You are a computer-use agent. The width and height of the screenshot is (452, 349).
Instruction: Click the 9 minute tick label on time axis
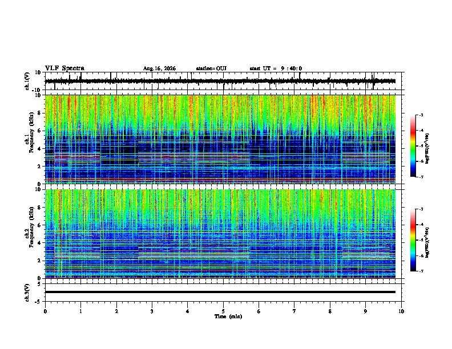pyautogui.click(x=365, y=311)
